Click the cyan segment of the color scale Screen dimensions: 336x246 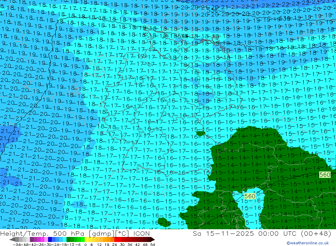(65, 240)
